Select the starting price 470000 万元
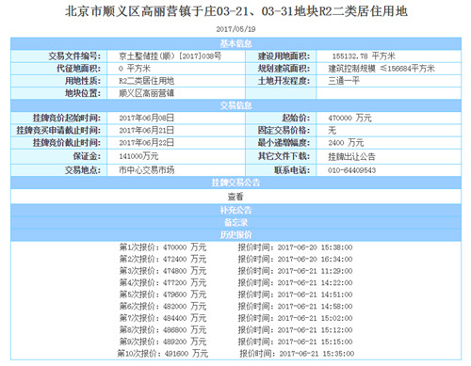The image size is (471, 366). point(349,118)
